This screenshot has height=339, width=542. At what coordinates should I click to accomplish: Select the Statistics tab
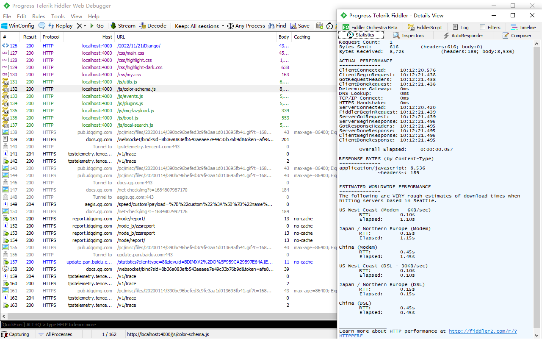(361, 35)
